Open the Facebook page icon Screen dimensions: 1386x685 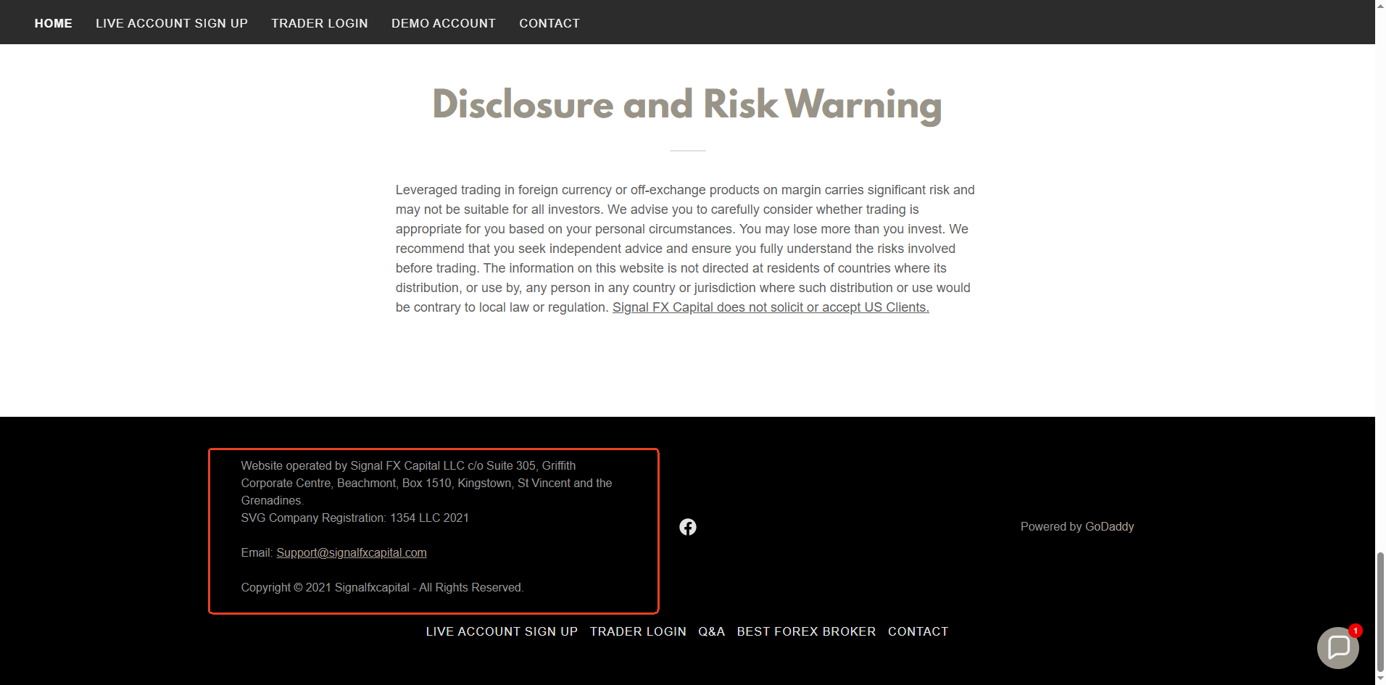point(687,527)
